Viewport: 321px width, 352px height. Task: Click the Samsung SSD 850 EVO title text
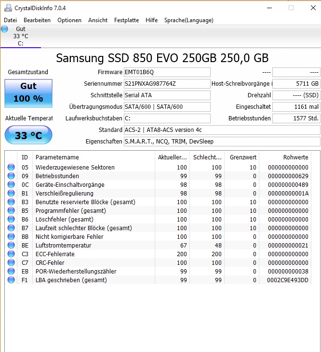[162, 58]
